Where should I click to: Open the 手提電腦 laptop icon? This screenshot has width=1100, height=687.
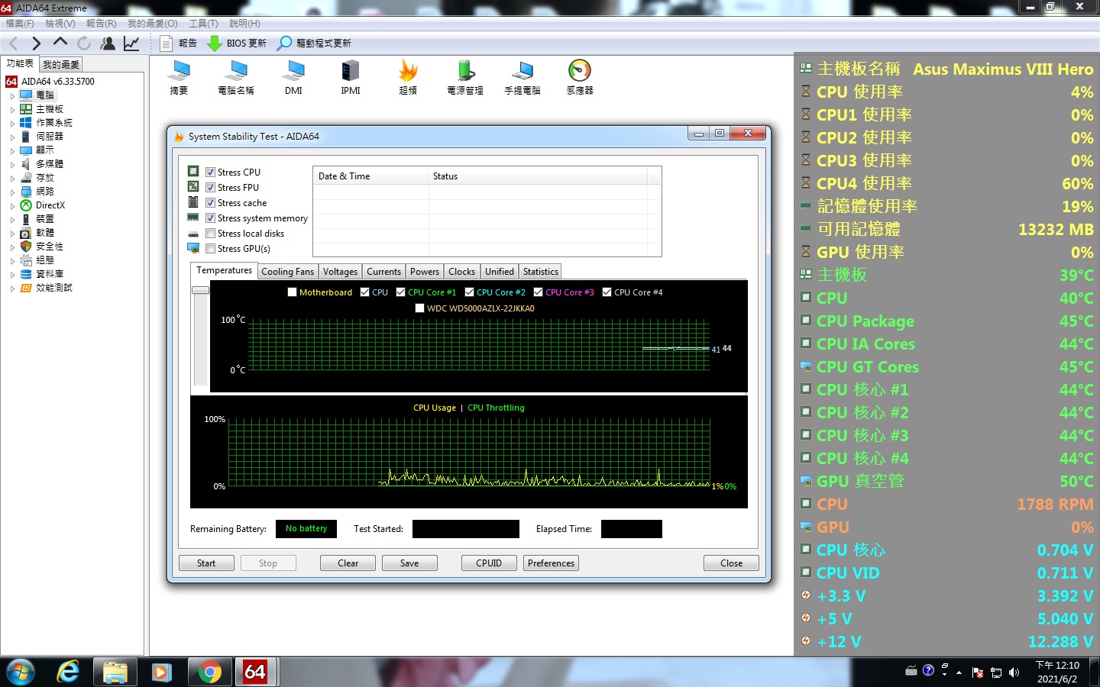522,77
